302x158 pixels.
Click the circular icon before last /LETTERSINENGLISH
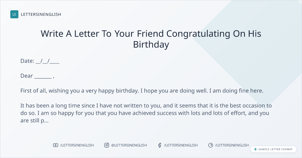tap(211, 145)
